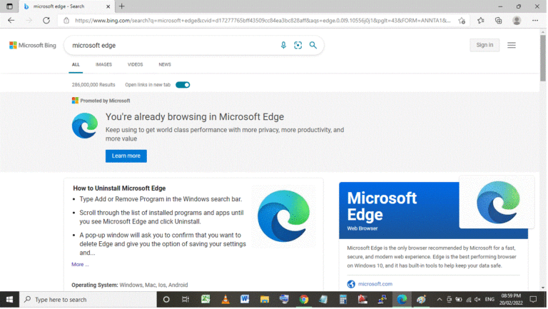Image resolution: width=548 pixels, height=309 pixels.
Task: Launch VLC media player from taskbar
Action: [225, 299]
